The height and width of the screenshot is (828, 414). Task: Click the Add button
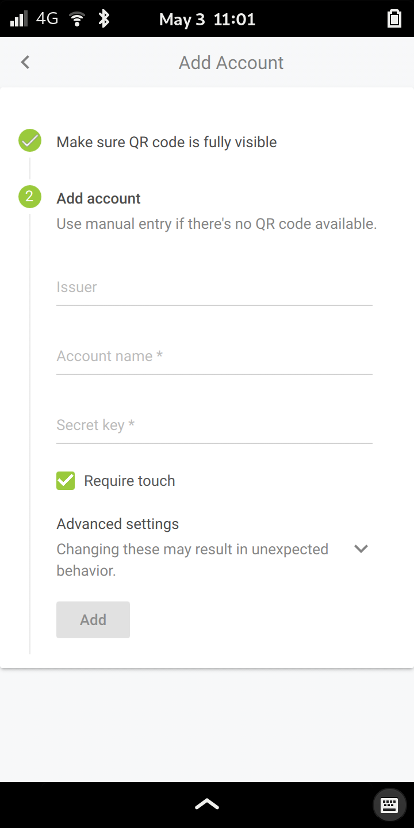click(x=93, y=620)
